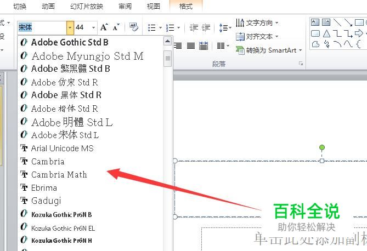Increase the list indent level
This screenshot has height=251, width=367.
click(206, 27)
